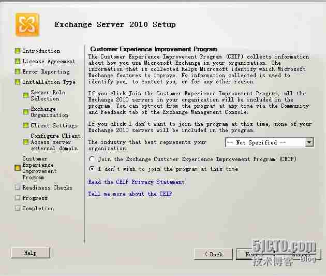The width and height of the screenshot is (326, 276).
Task: Click 'The industry that best represents your organization' label
Action: click(147, 145)
